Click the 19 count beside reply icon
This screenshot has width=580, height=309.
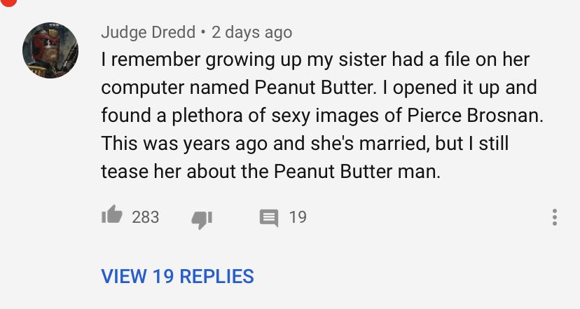click(x=298, y=217)
